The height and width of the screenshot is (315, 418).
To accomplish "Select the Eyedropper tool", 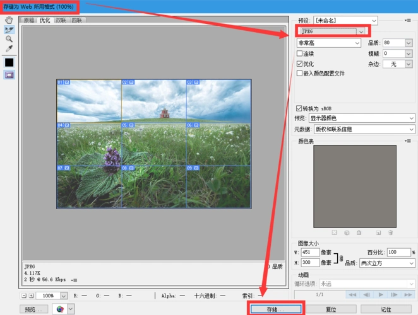I will pyautogui.click(x=9, y=49).
